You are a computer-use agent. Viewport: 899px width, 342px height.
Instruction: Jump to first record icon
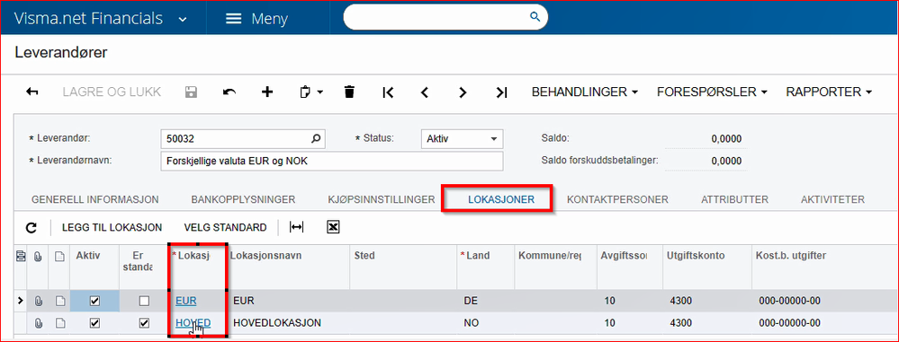pyautogui.click(x=388, y=92)
